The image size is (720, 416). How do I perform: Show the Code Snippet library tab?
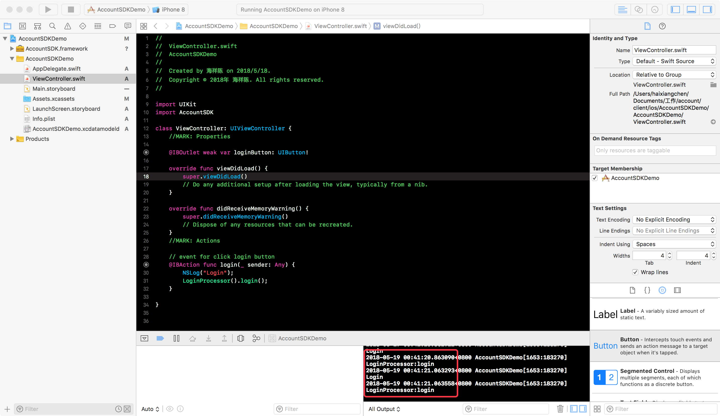click(x=647, y=290)
